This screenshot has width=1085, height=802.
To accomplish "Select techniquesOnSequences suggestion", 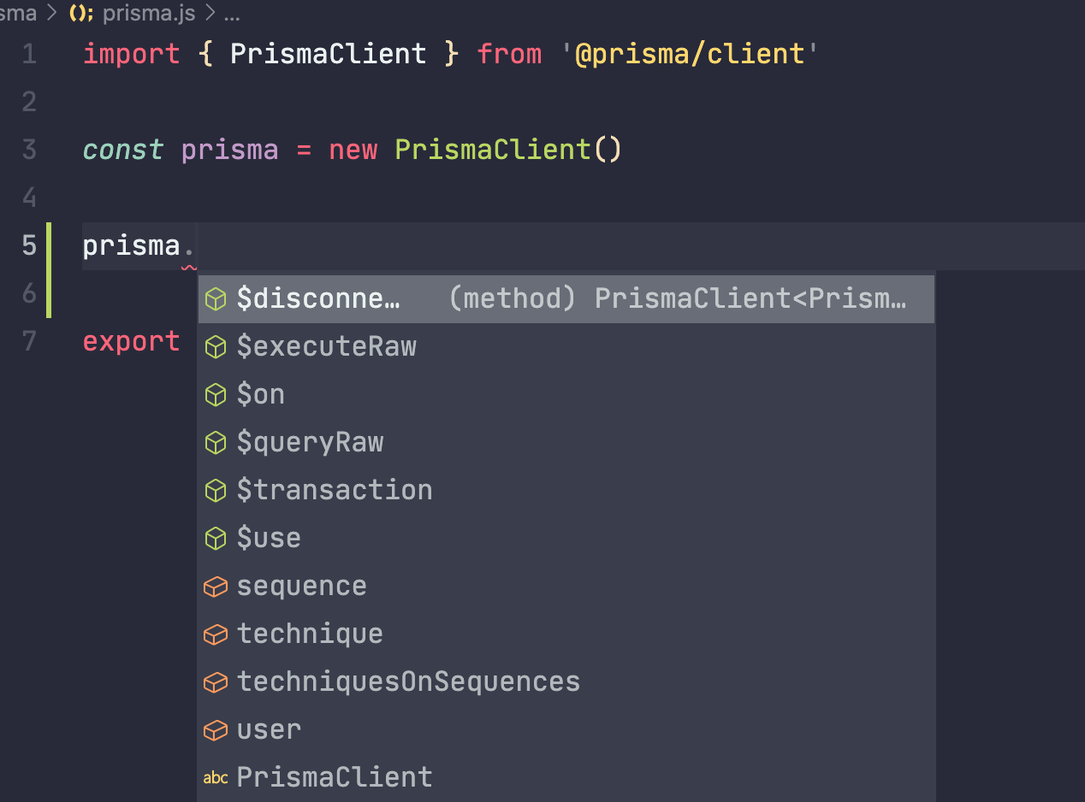I will point(408,682).
